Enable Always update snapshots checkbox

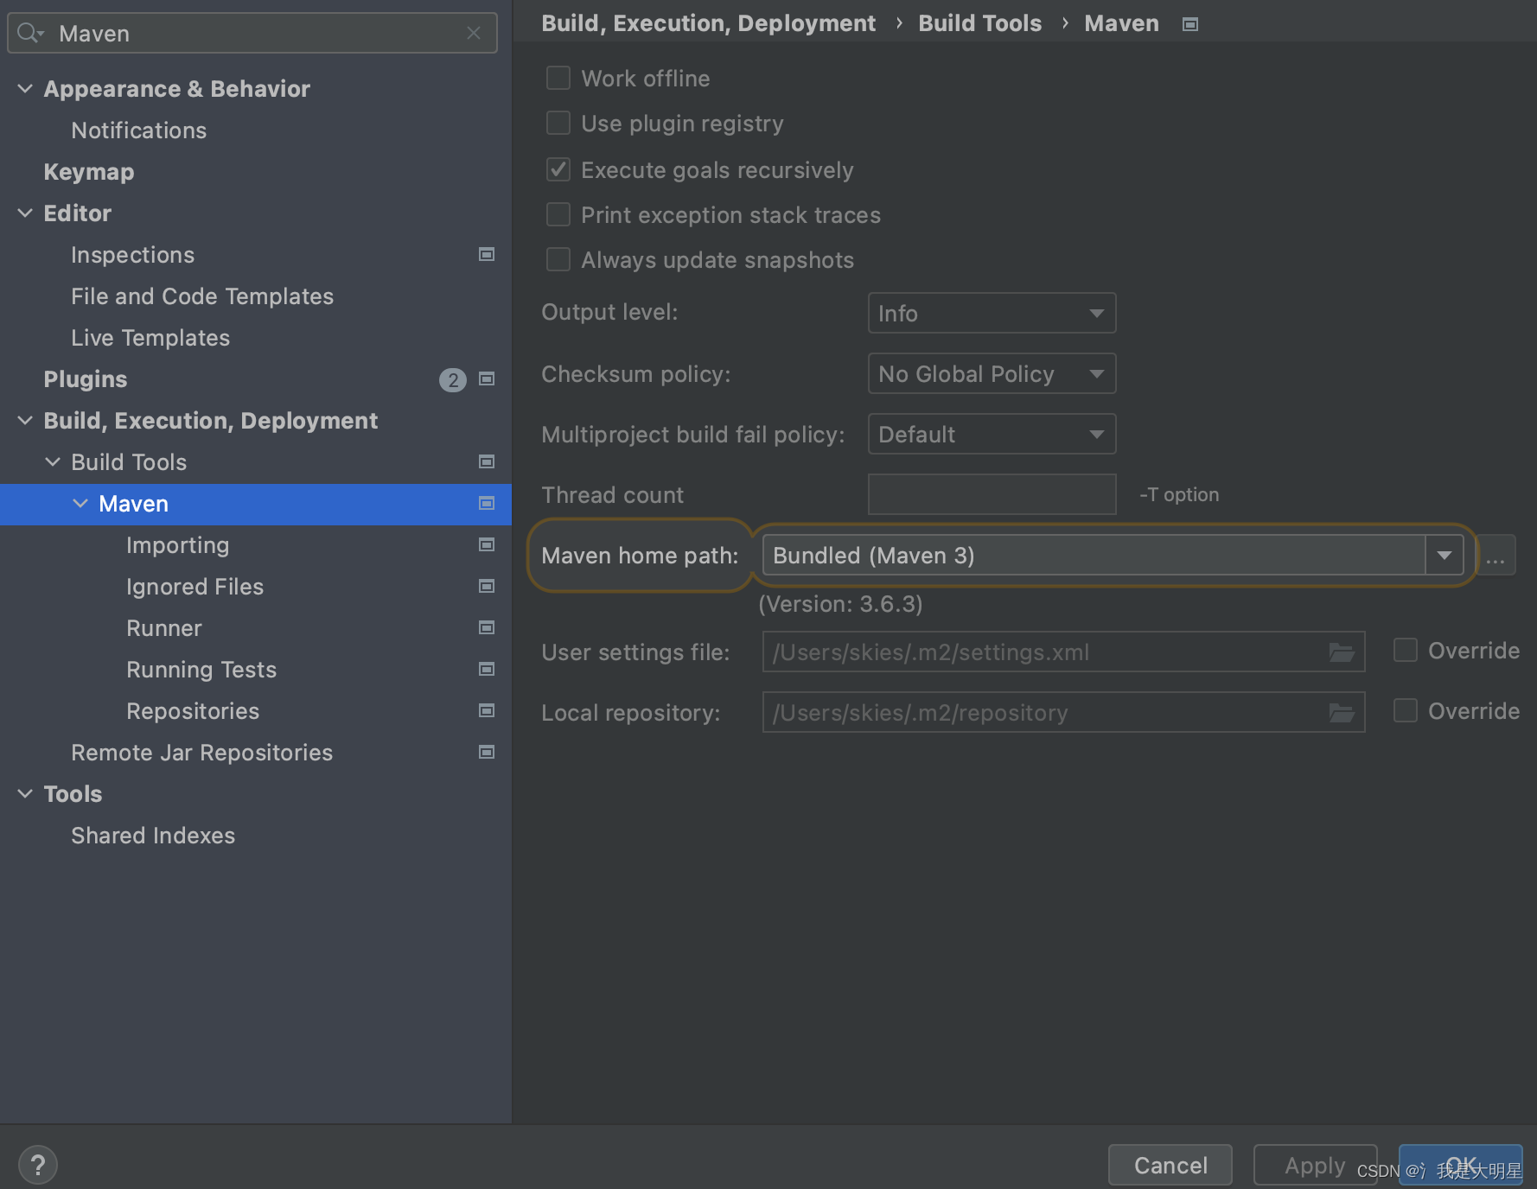point(558,259)
